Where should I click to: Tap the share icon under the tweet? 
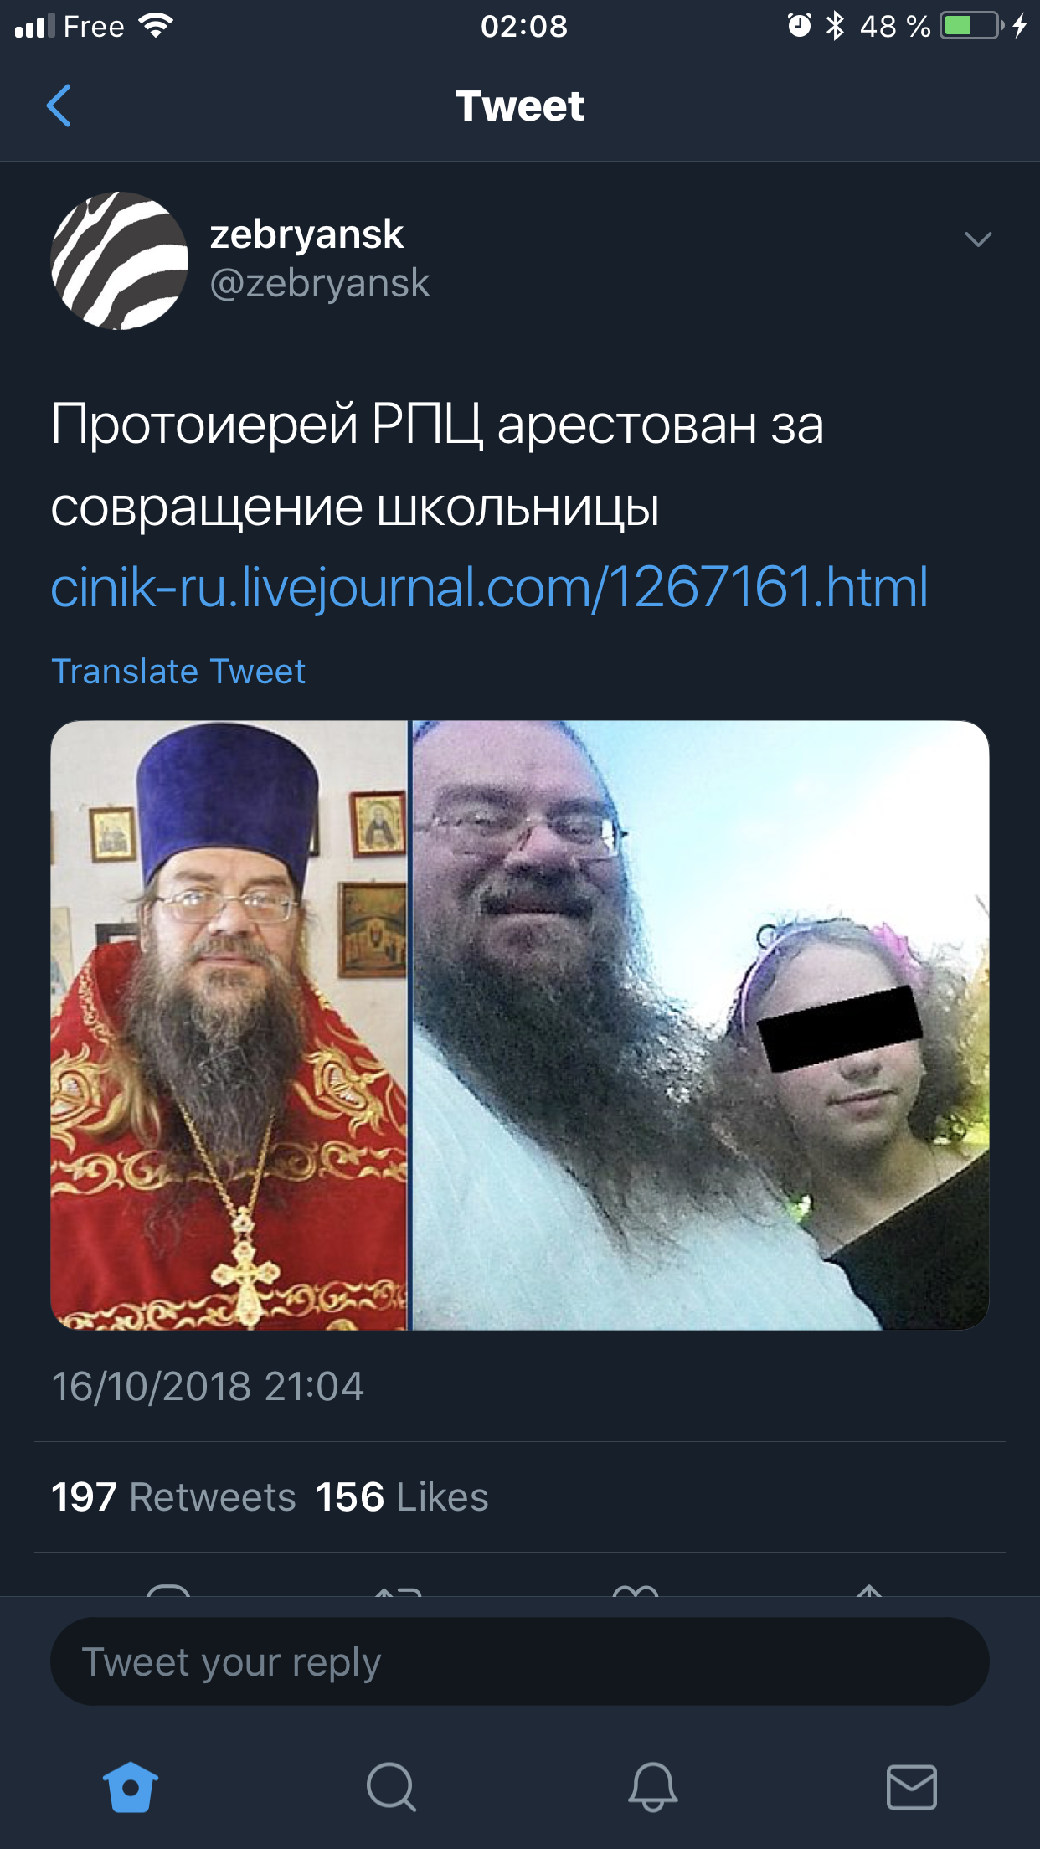tap(869, 1589)
